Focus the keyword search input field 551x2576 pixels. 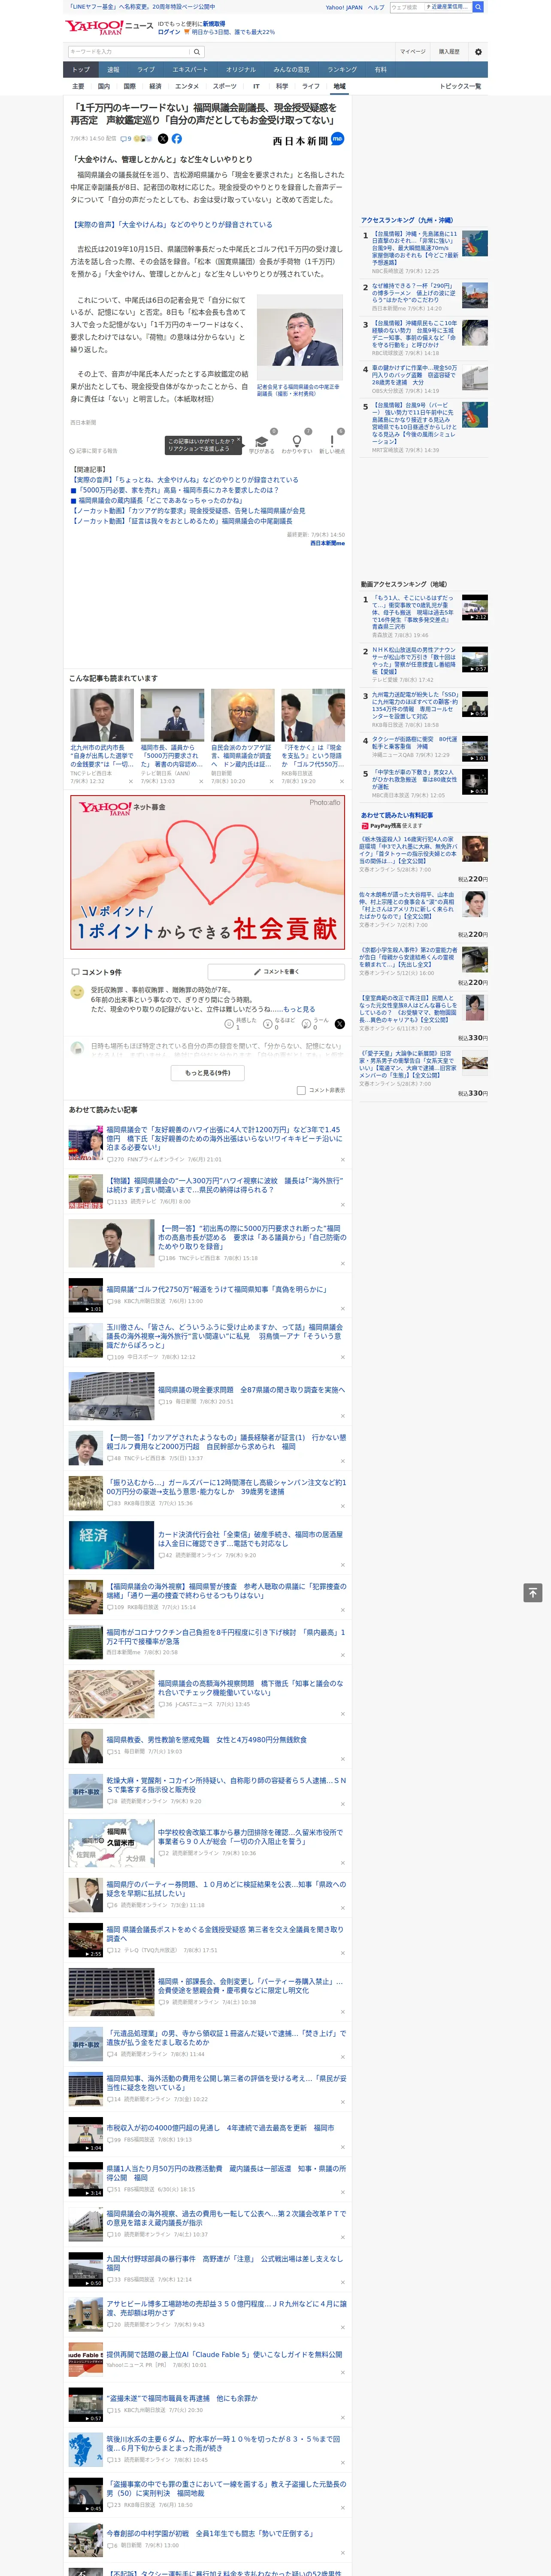tap(129, 52)
